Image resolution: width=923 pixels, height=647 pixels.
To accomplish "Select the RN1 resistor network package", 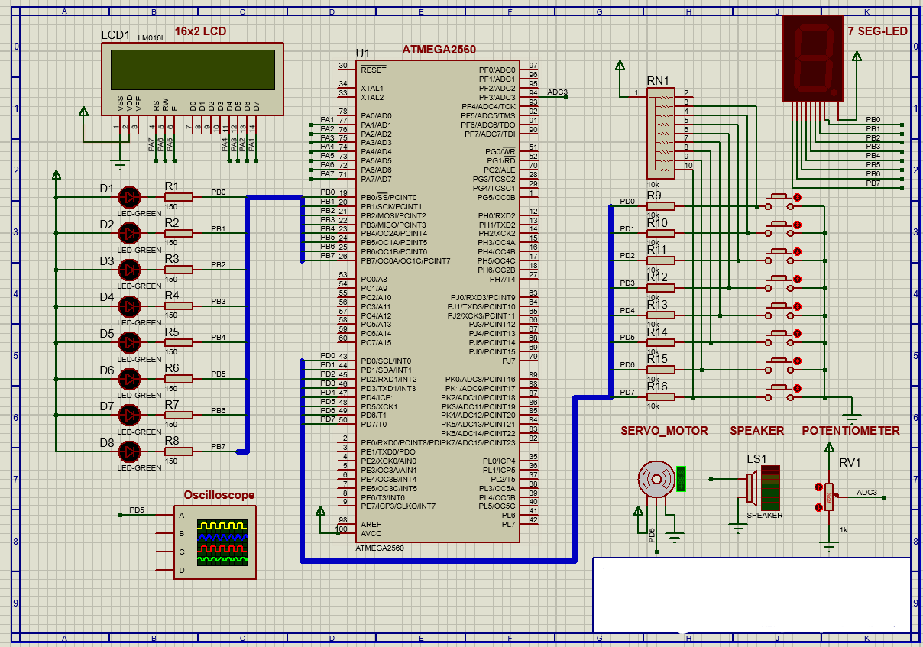I will click(x=662, y=133).
